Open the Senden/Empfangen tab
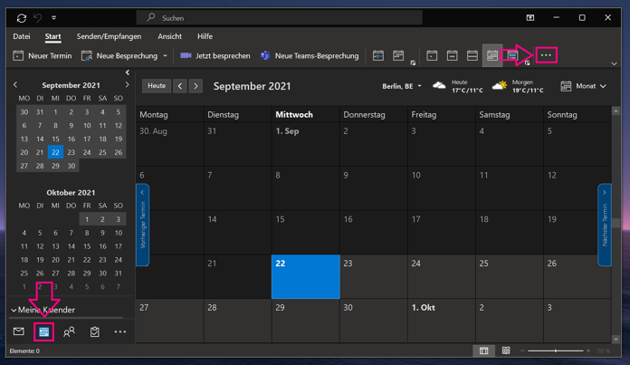This screenshot has height=365, width=630. [x=109, y=36]
